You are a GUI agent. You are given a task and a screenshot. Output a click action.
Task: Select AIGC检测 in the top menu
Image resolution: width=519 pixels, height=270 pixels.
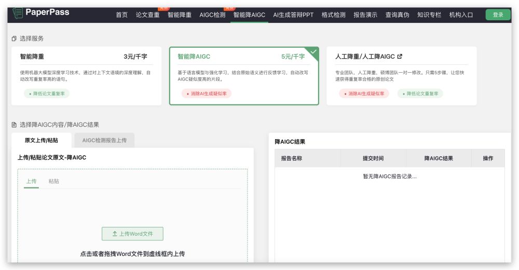click(212, 15)
